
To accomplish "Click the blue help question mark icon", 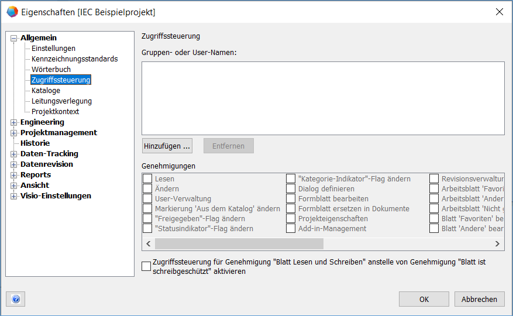I will 16,299.
